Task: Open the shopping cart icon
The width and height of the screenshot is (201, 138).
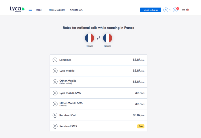Action: tap(175, 10)
